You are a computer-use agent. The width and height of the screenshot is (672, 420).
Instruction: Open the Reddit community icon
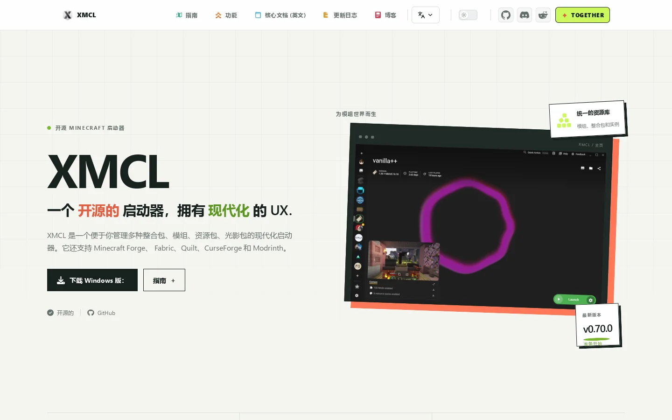click(543, 15)
